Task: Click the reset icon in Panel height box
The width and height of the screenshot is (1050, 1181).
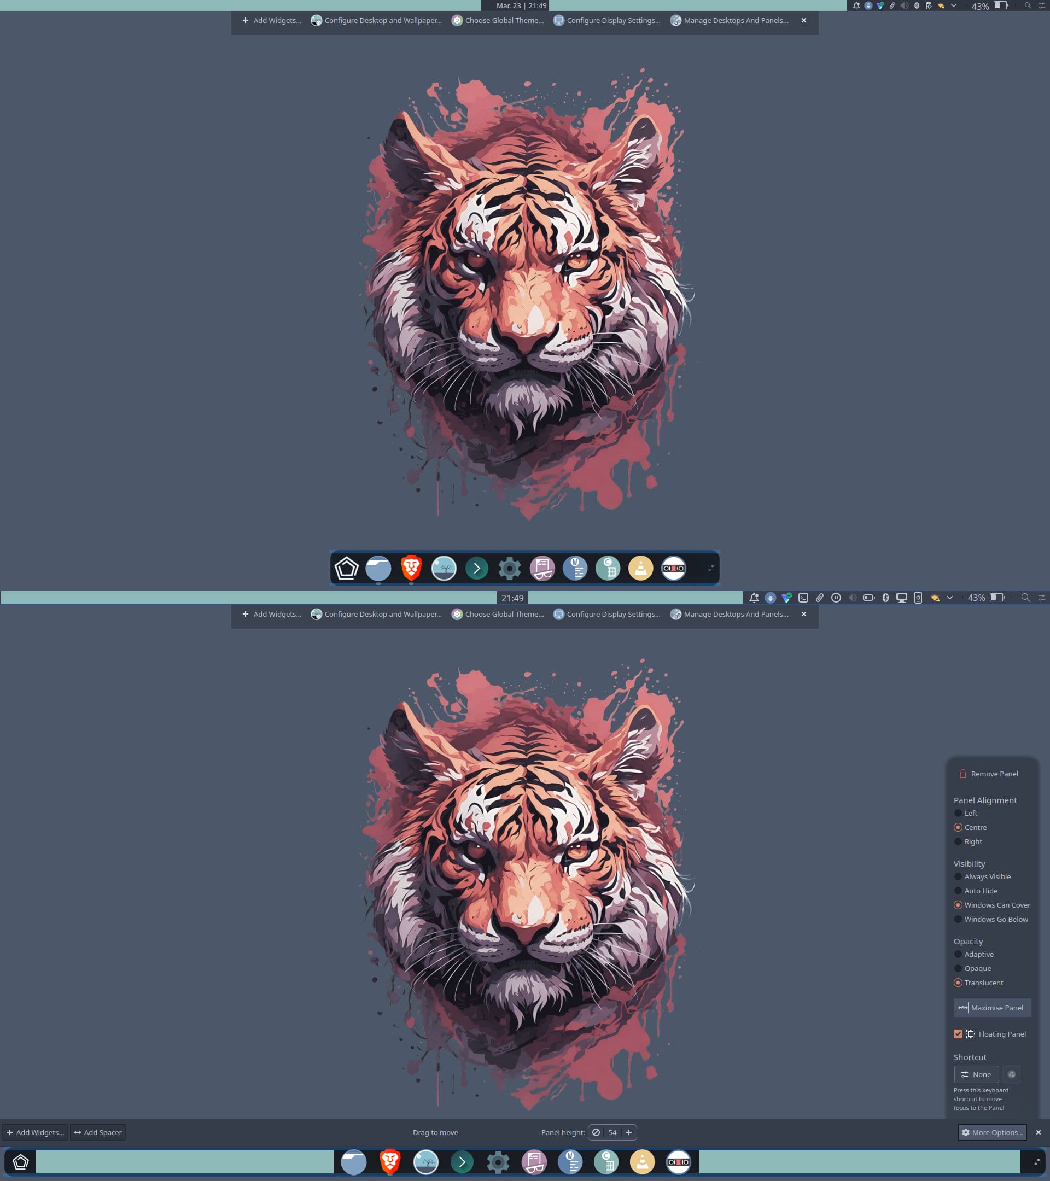Action: (x=596, y=1132)
